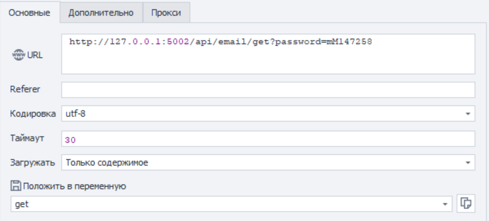
Task: Open the Дополнительно tab
Action: pos(101,13)
